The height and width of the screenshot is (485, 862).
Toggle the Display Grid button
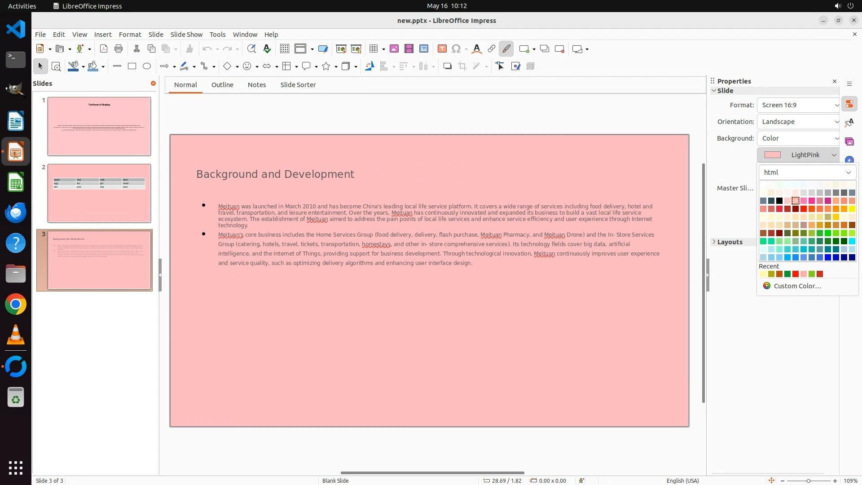pyautogui.click(x=285, y=49)
